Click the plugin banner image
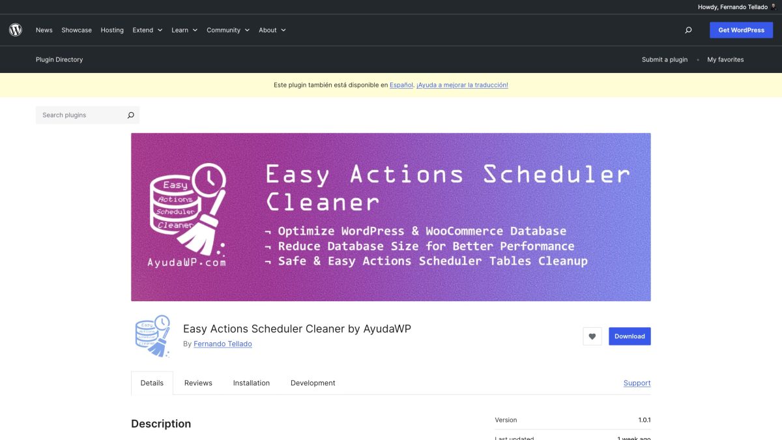The height and width of the screenshot is (440, 782). 391,216
